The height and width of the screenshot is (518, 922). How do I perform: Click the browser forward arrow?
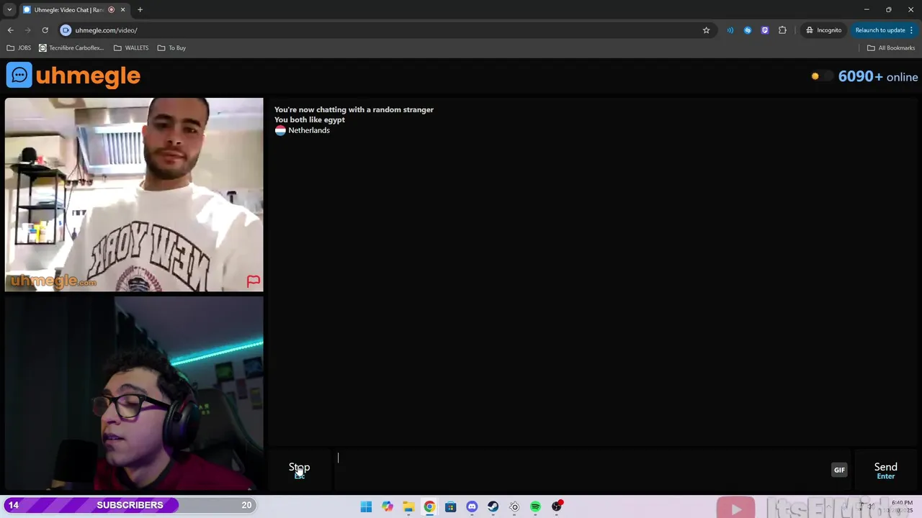[x=27, y=30]
